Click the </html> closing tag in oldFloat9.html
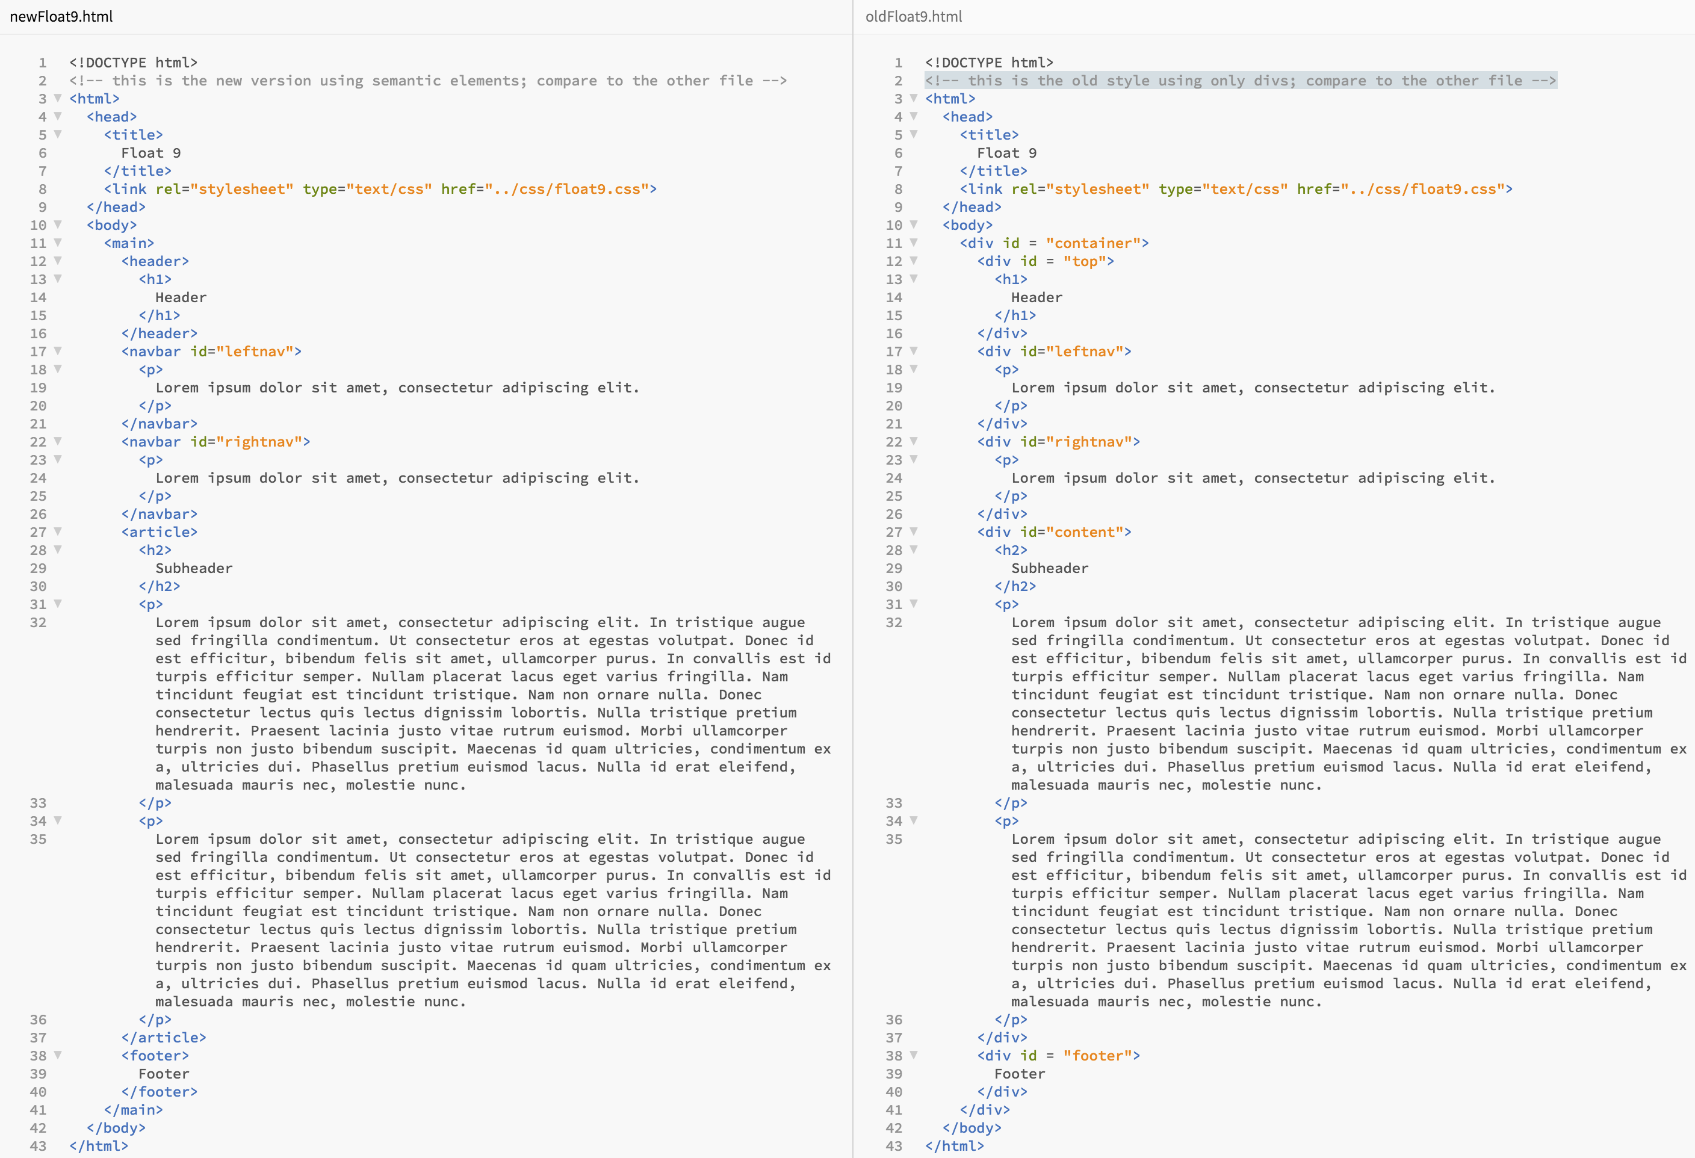 tap(955, 1145)
